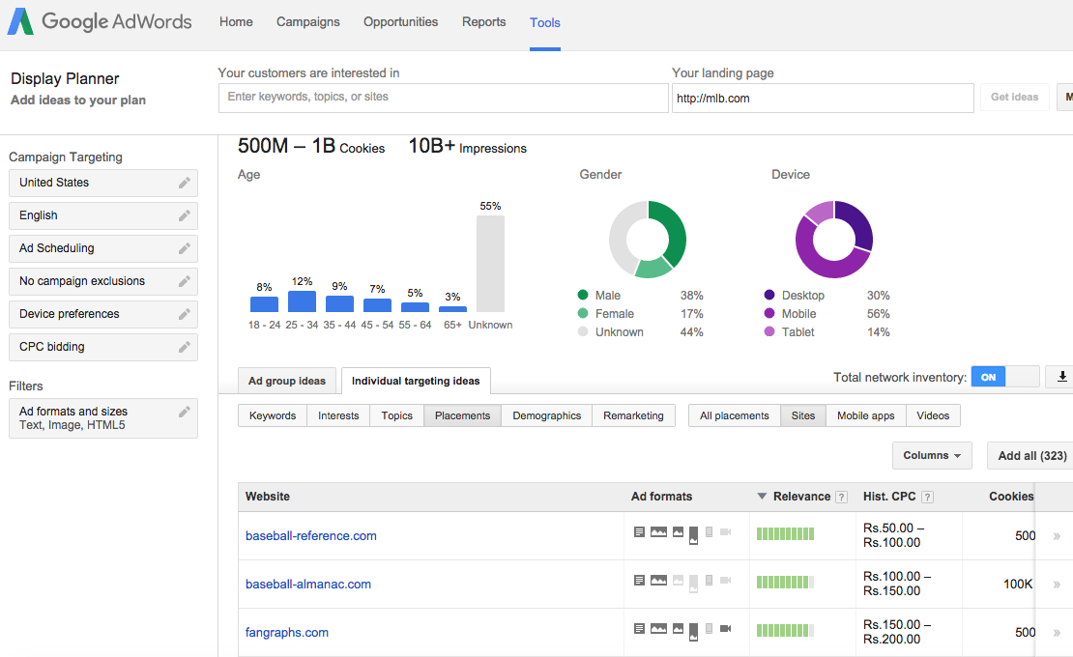Open the Hist. CPC help question mark
Viewport: 1073px width, 657px height.
(x=927, y=497)
